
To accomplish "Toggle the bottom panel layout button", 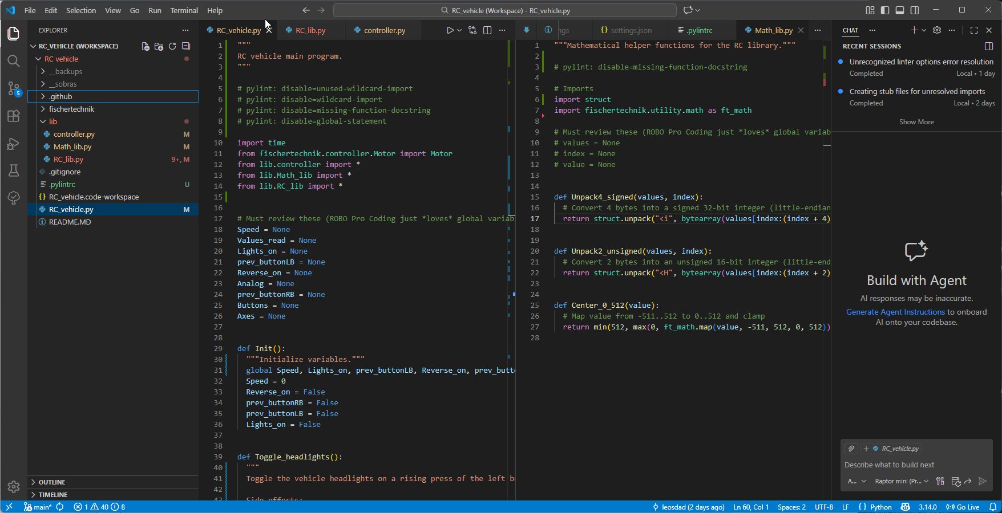I will click(x=900, y=10).
